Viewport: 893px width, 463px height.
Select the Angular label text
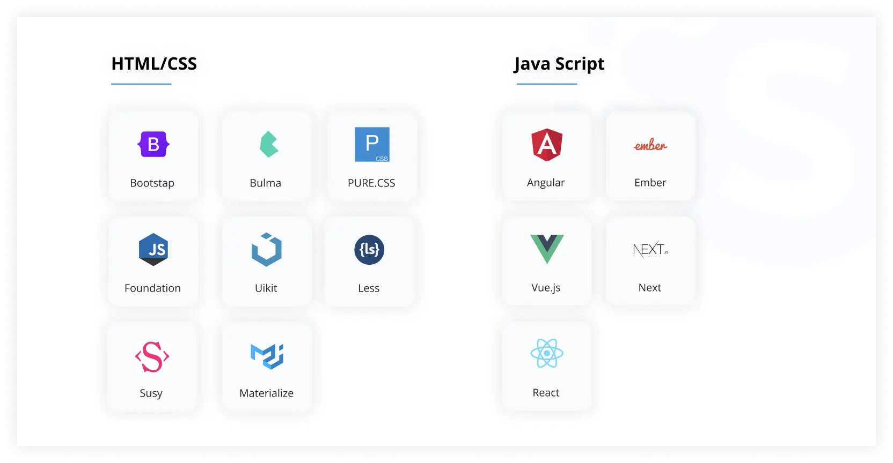[546, 183]
